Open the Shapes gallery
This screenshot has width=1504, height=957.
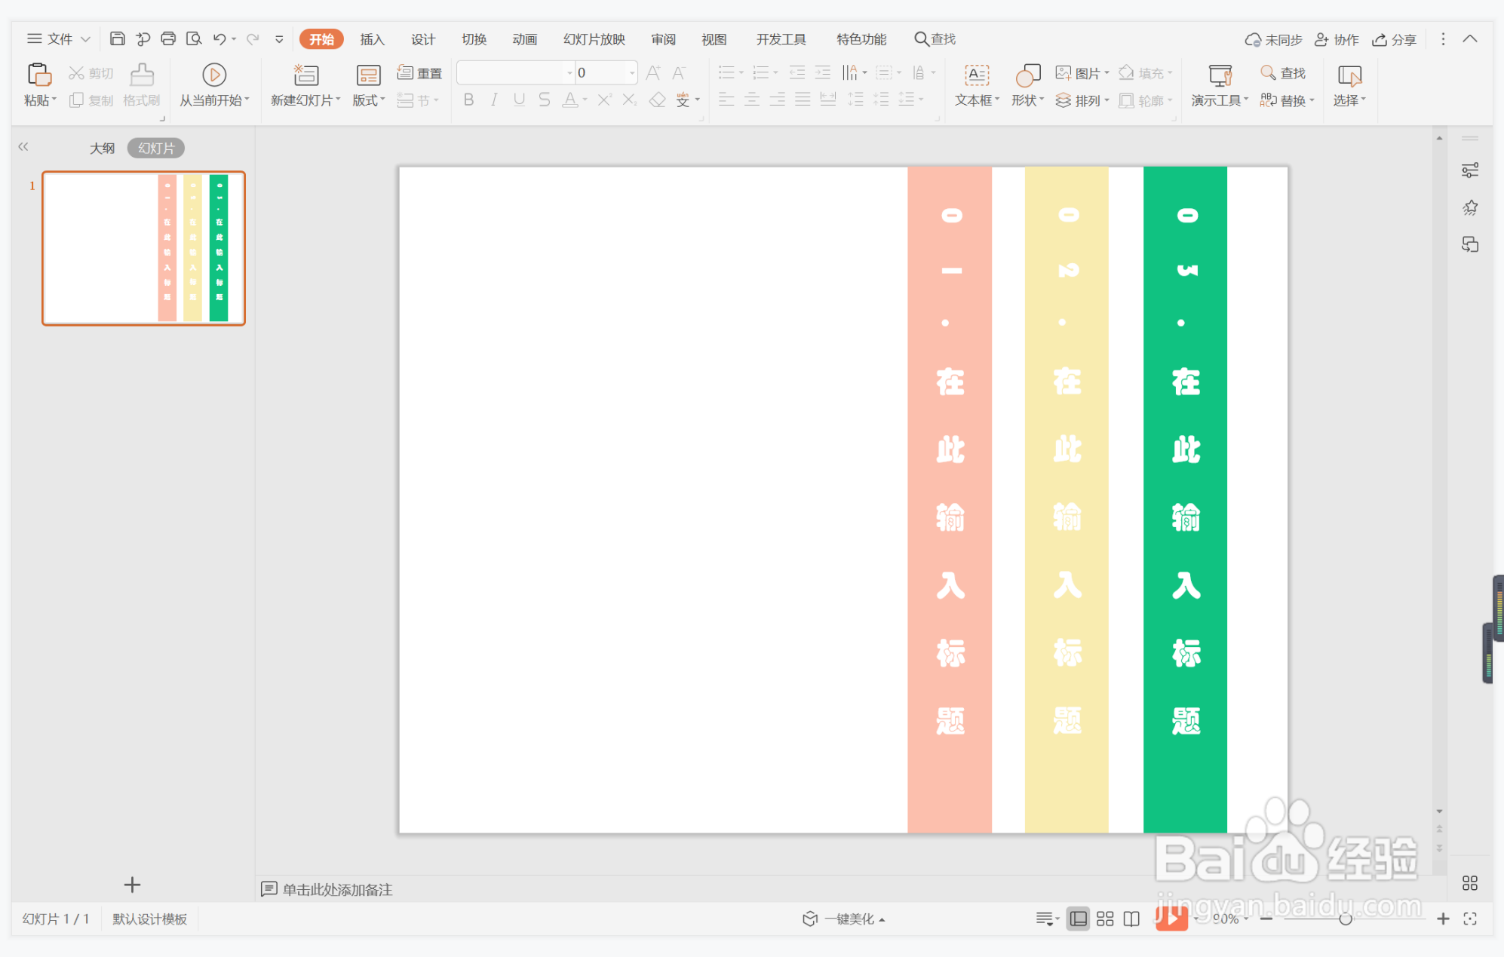[x=1027, y=75]
